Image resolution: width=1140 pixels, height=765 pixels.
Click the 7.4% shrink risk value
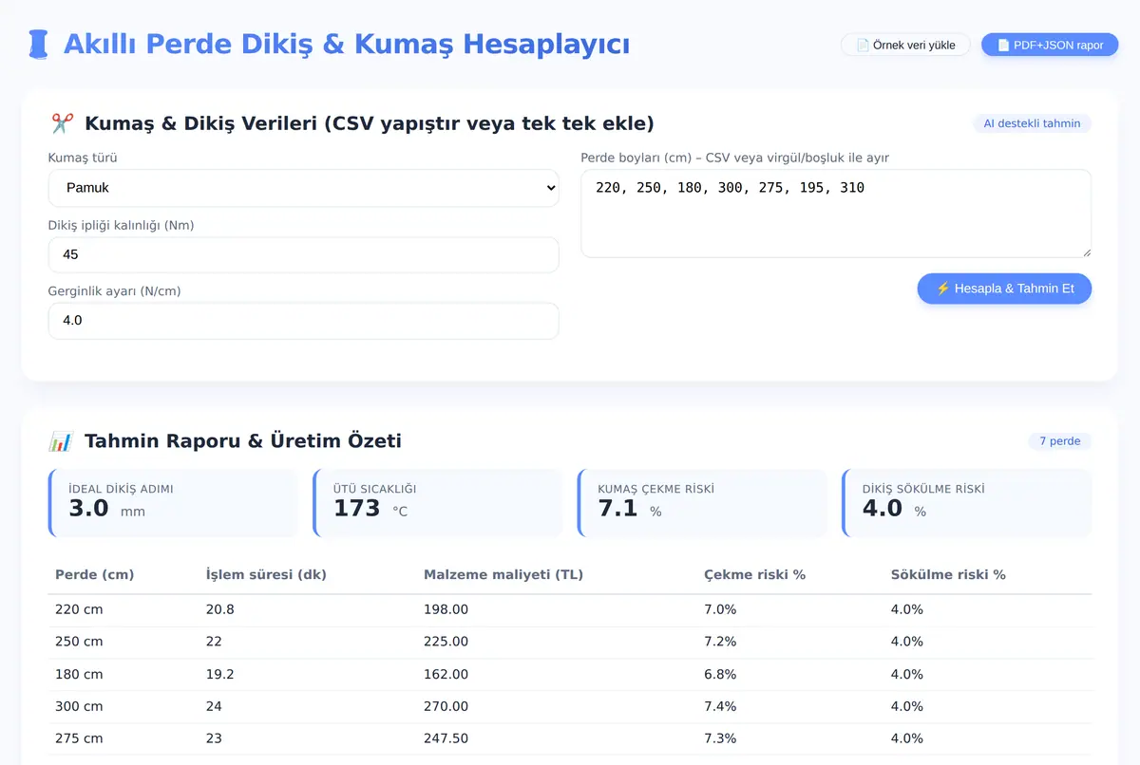(x=720, y=706)
